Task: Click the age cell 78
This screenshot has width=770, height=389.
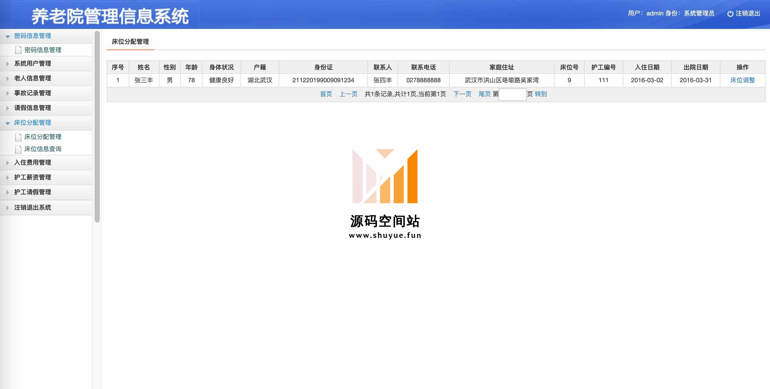Action: (191, 80)
